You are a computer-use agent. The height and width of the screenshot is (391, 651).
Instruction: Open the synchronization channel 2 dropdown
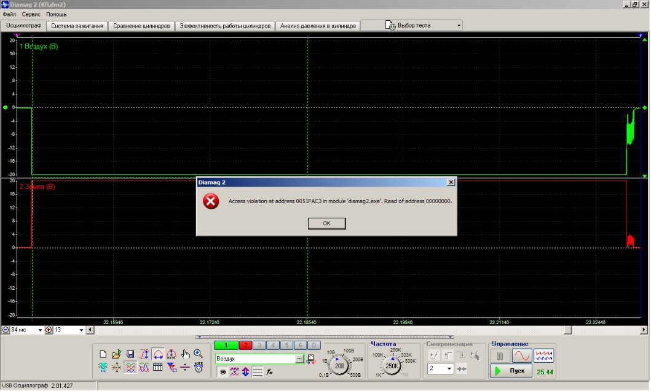coord(449,369)
